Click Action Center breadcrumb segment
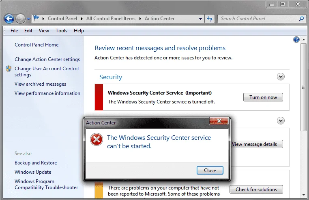The image size is (309, 200). 159,19
